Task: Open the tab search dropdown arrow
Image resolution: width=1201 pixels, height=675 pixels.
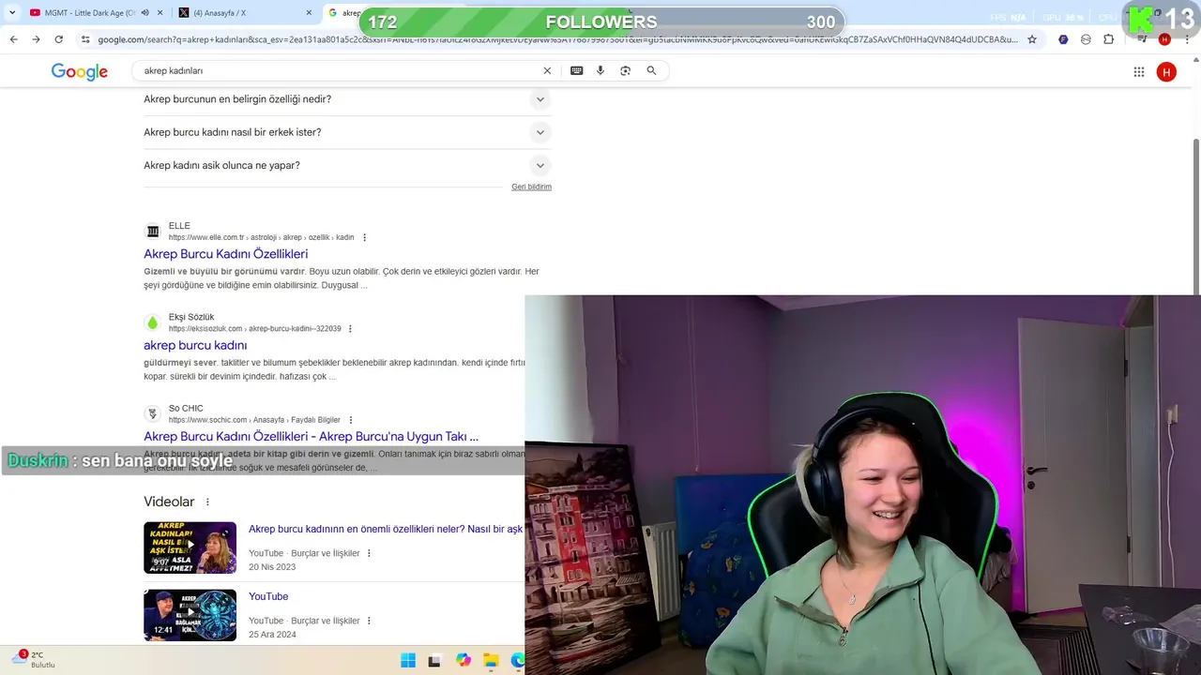Action: [x=12, y=13]
